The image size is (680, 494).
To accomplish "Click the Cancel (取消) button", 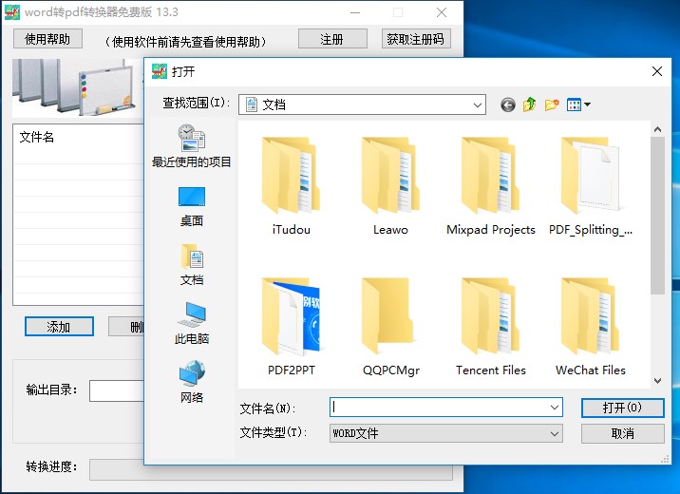I will point(622,433).
